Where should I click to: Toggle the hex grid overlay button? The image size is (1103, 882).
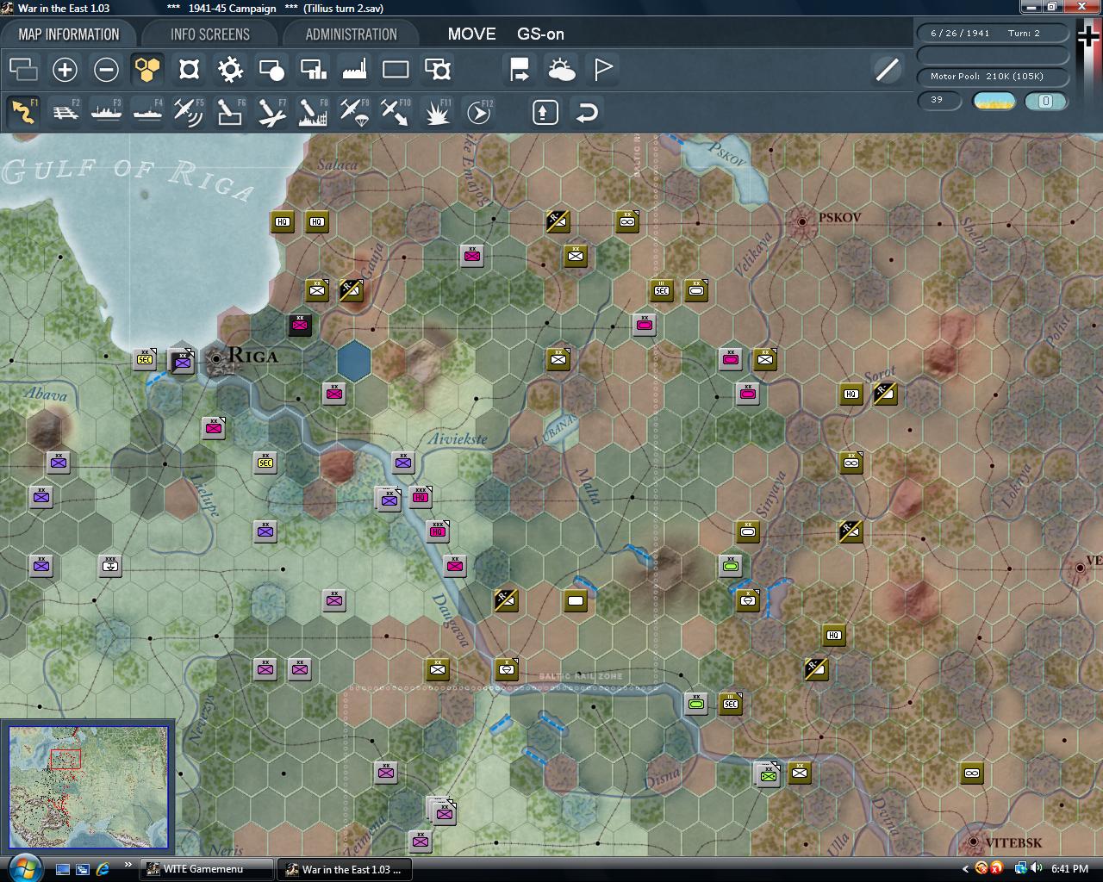tap(147, 70)
